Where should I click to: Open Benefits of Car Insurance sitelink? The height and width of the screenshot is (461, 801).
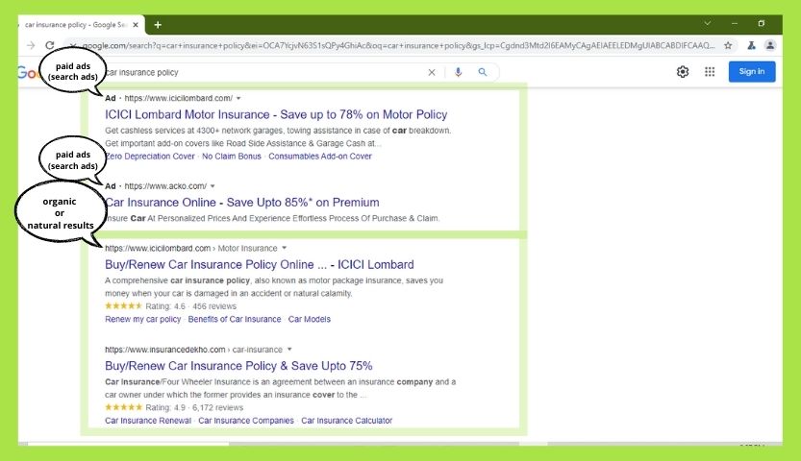click(235, 319)
